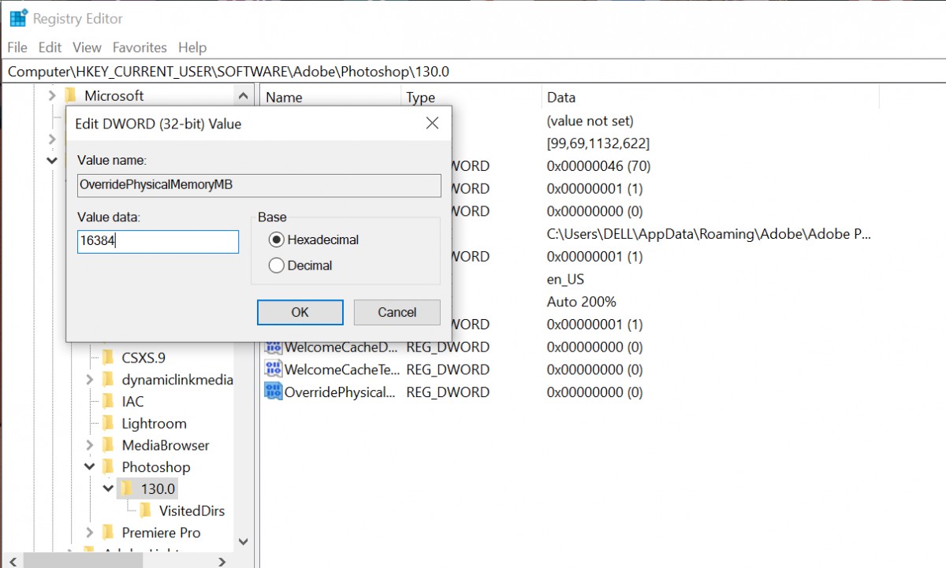The height and width of the screenshot is (568, 946).
Task: Click the OverridePhysical... DWORD value icon
Action: (274, 392)
